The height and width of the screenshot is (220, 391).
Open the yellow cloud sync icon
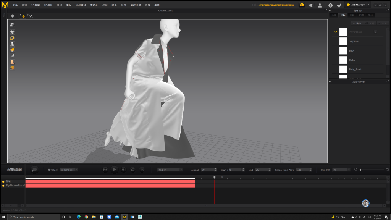(x=302, y=5)
